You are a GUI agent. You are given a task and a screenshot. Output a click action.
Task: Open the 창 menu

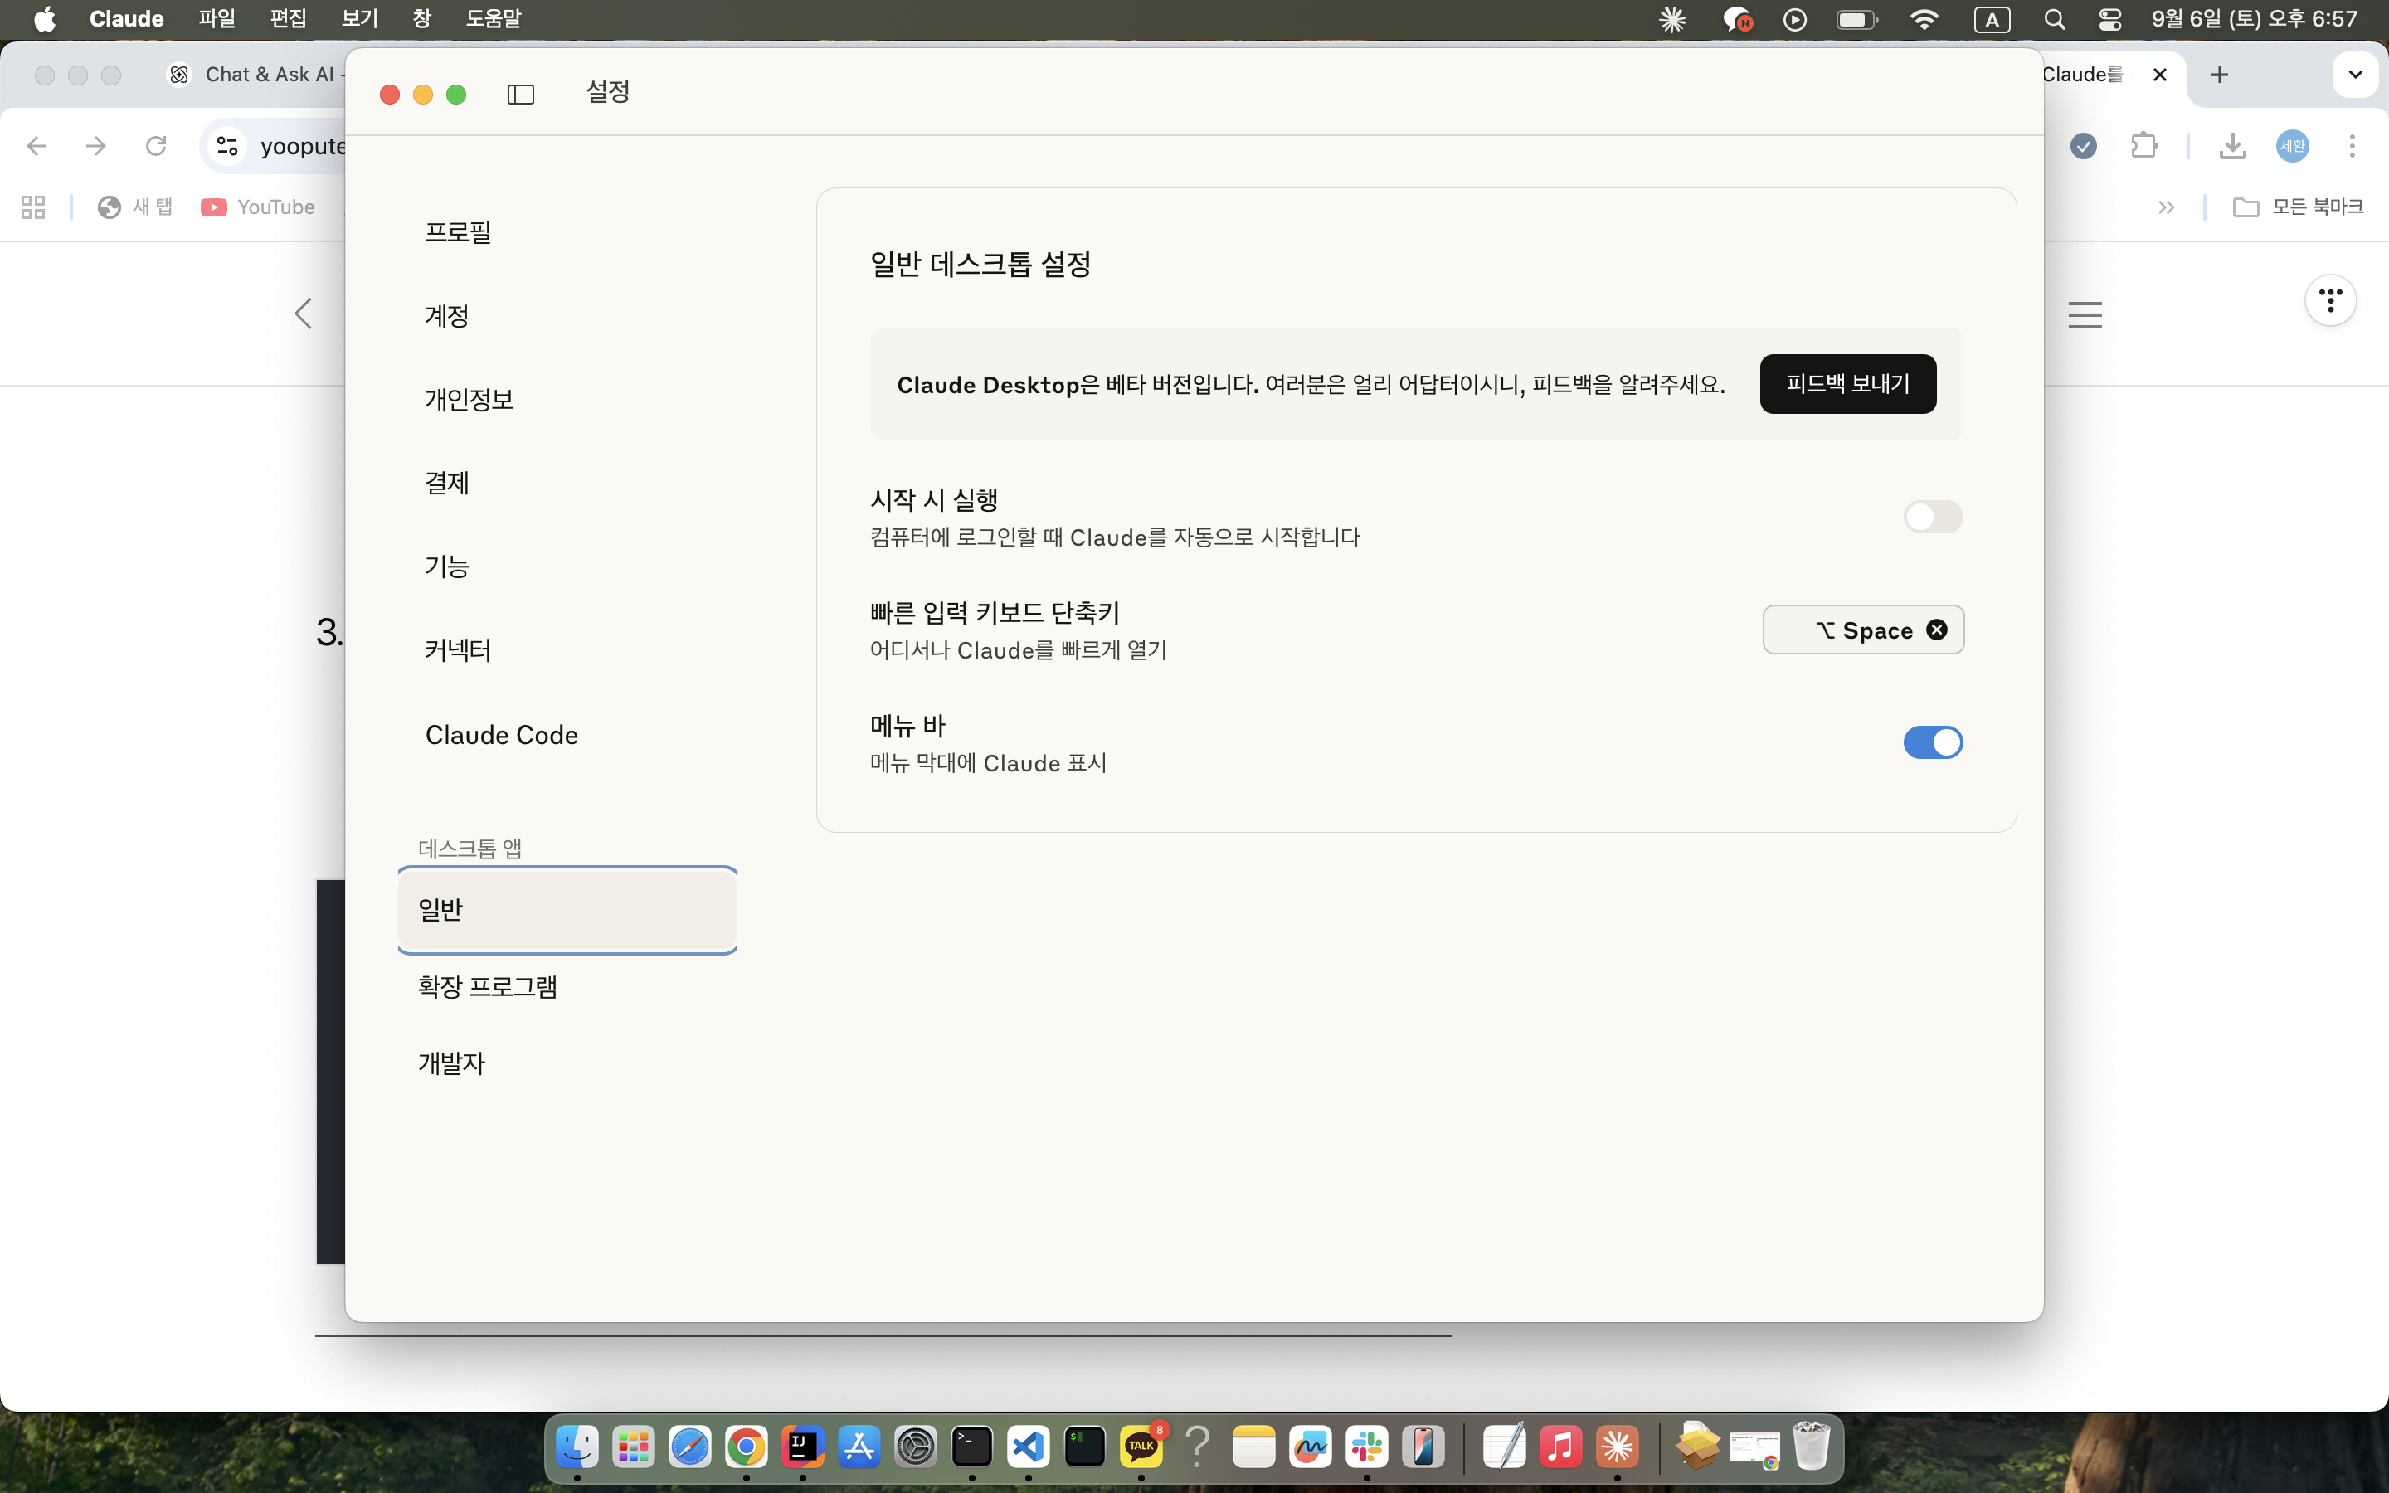(x=421, y=19)
